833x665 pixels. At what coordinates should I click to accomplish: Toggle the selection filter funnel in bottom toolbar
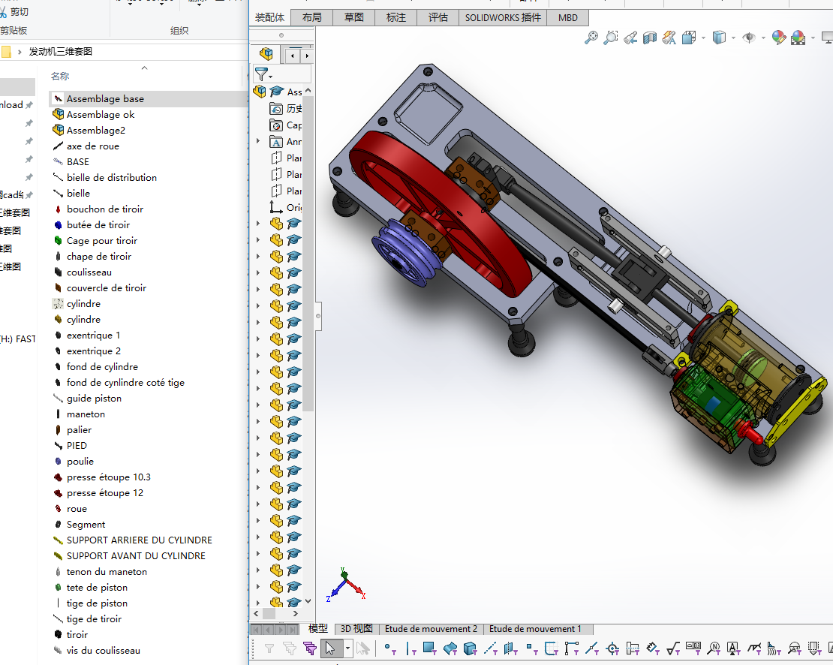(269, 648)
